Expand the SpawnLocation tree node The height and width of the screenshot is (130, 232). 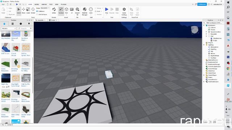[x=206, y=32]
